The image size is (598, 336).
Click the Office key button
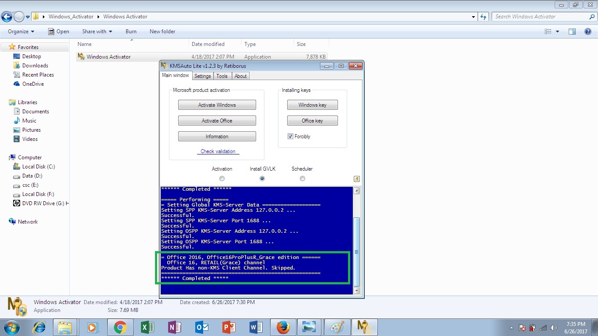312,121
